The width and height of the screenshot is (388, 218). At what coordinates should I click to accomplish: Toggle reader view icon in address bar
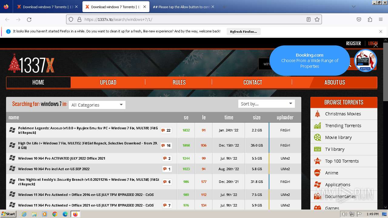click(x=309, y=19)
